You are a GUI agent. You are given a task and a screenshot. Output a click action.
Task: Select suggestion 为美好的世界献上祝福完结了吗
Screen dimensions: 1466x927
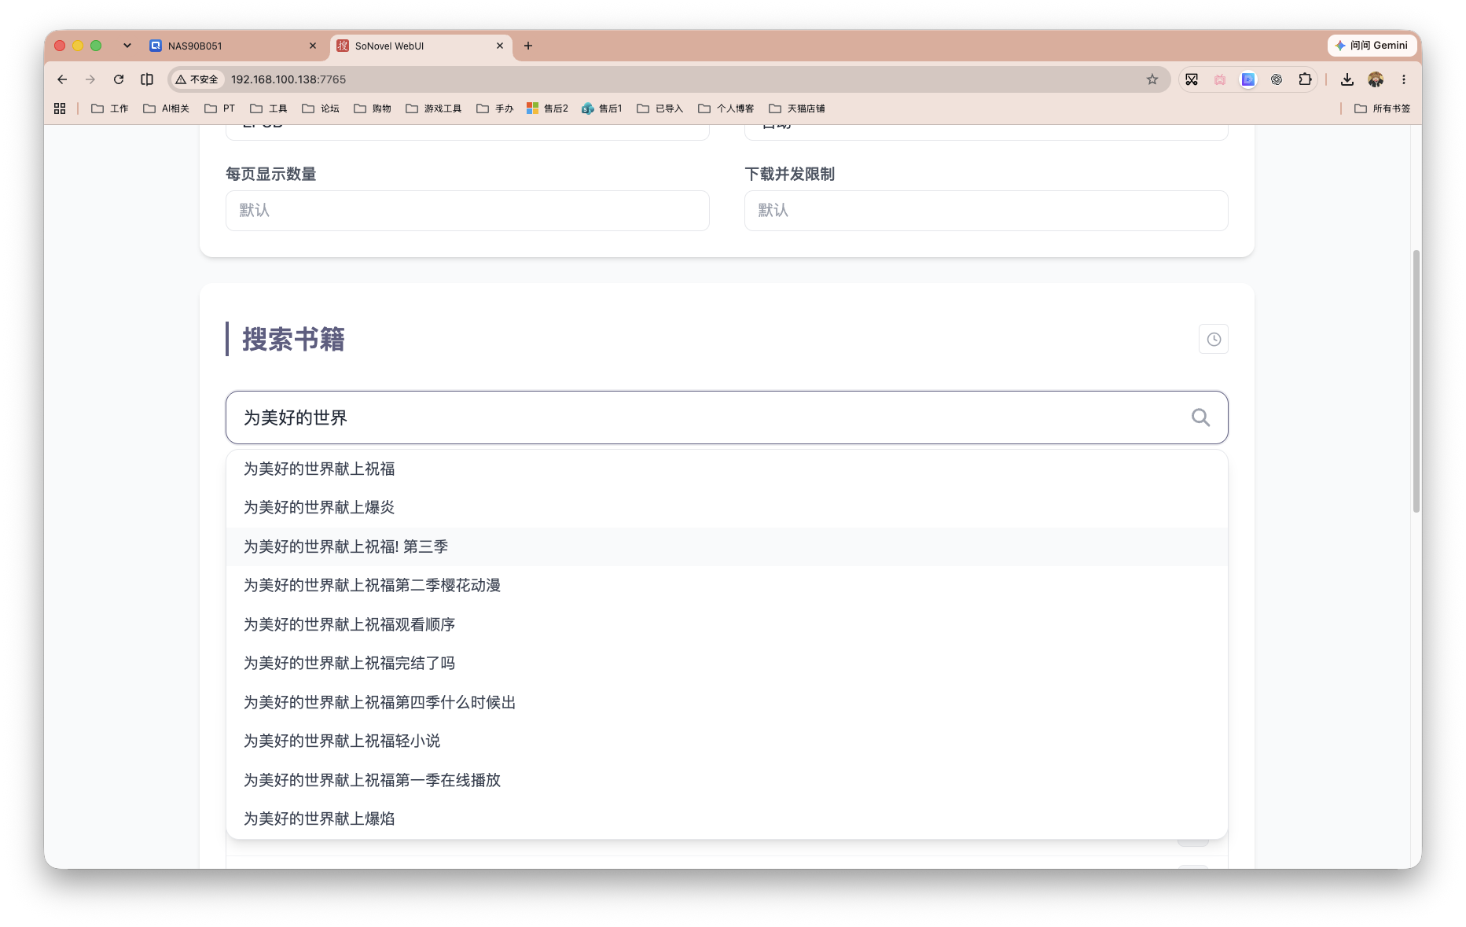[x=727, y=663]
